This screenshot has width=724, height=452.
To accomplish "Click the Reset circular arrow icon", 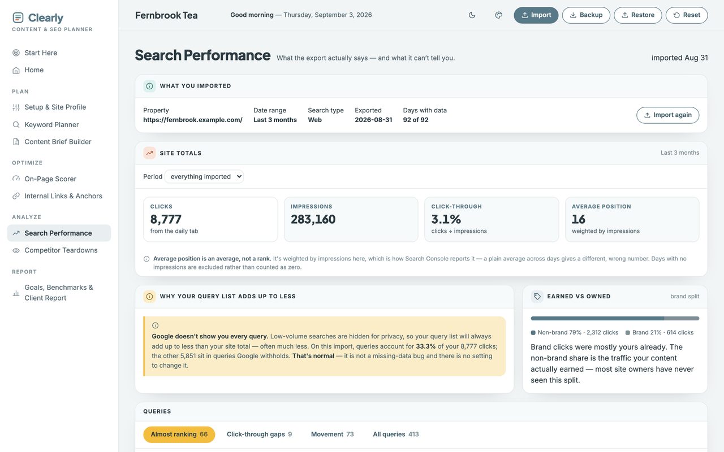I will coord(676,15).
